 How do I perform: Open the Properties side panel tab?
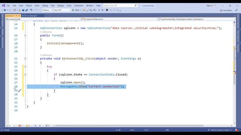click(238, 48)
